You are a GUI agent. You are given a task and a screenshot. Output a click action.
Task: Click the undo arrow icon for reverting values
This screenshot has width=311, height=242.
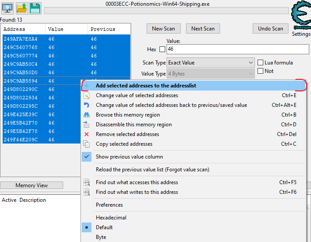click(x=87, y=105)
